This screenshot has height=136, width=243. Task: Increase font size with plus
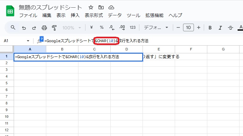coord(199,27)
